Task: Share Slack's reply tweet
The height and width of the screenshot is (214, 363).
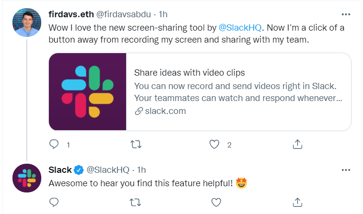Action: [297, 202]
